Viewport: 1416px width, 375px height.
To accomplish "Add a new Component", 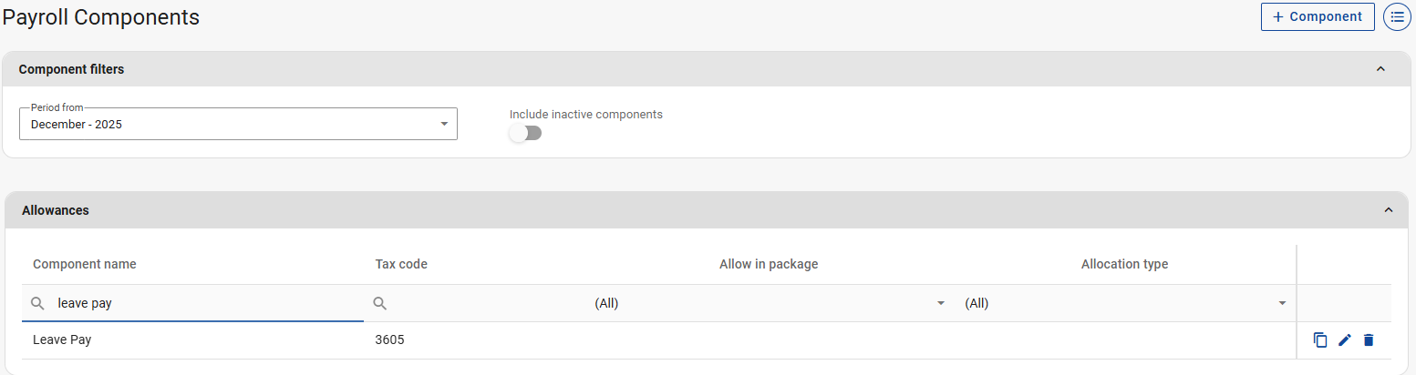I will coord(1317,17).
